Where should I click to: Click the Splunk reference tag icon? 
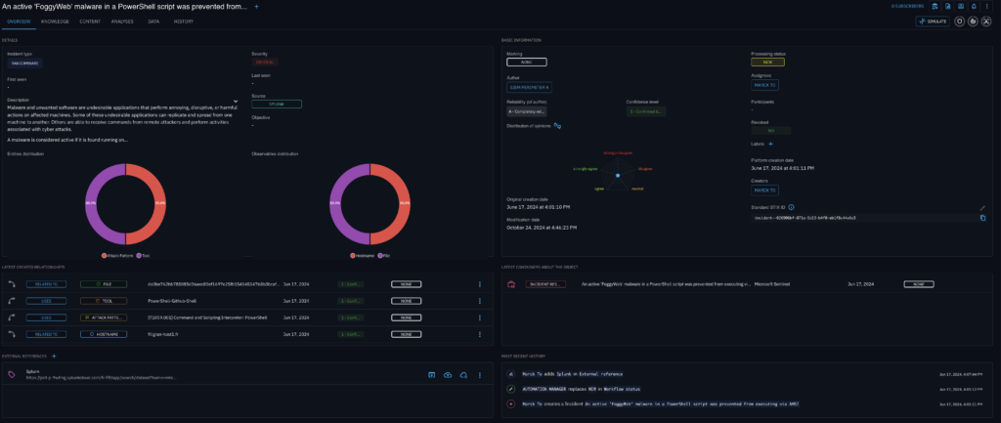tap(12, 374)
